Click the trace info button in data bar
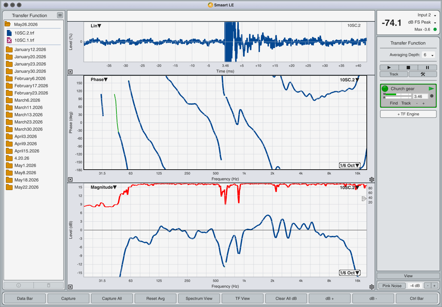This screenshot has height=307, width=442. click(x=18, y=285)
